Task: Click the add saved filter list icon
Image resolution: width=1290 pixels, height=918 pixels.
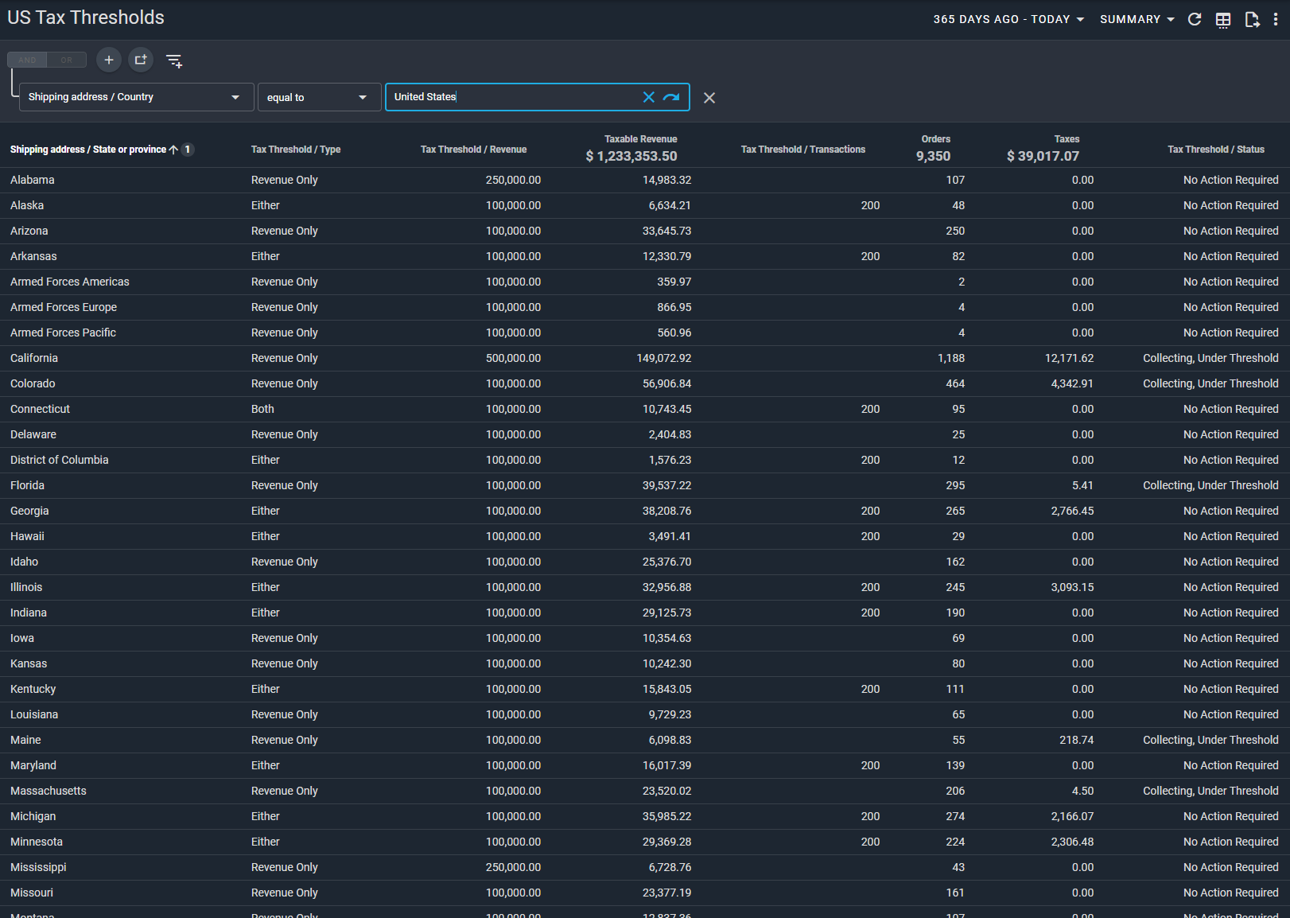Action: click(x=174, y=60)
